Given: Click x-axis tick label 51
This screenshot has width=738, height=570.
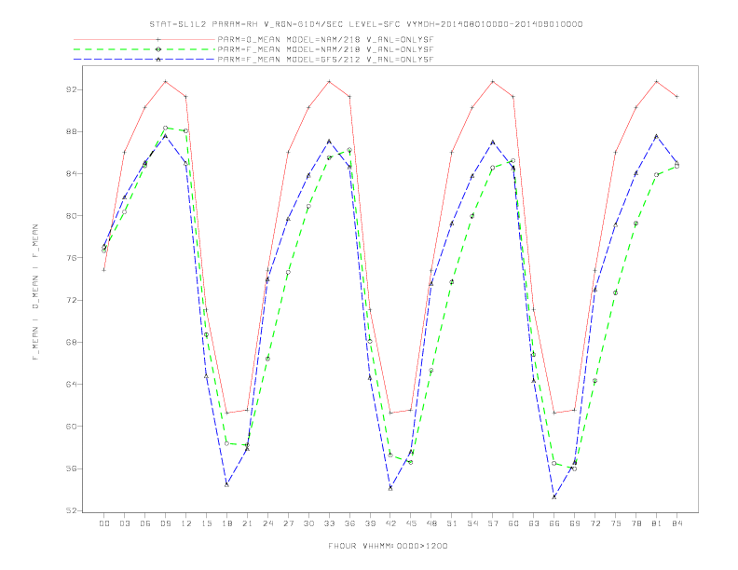Looking at the screenshot, I should [452, 523].
